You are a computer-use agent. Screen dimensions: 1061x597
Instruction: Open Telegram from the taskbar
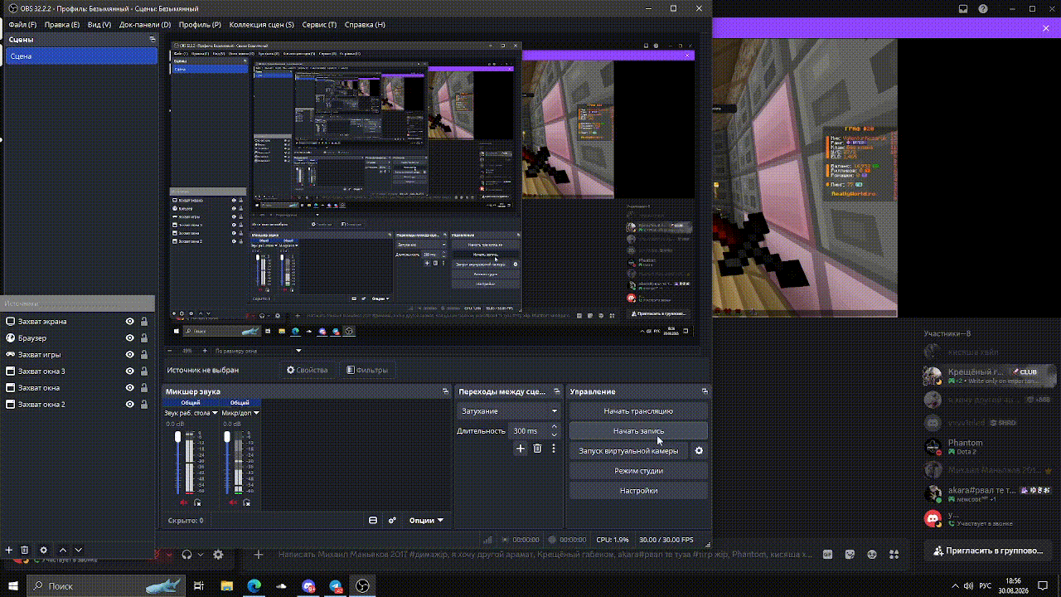[x=336, y=586]
